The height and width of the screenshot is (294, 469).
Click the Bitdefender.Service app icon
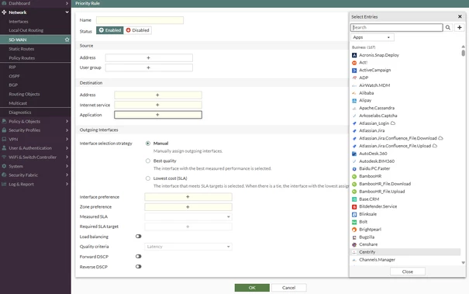tap(354, 206)
